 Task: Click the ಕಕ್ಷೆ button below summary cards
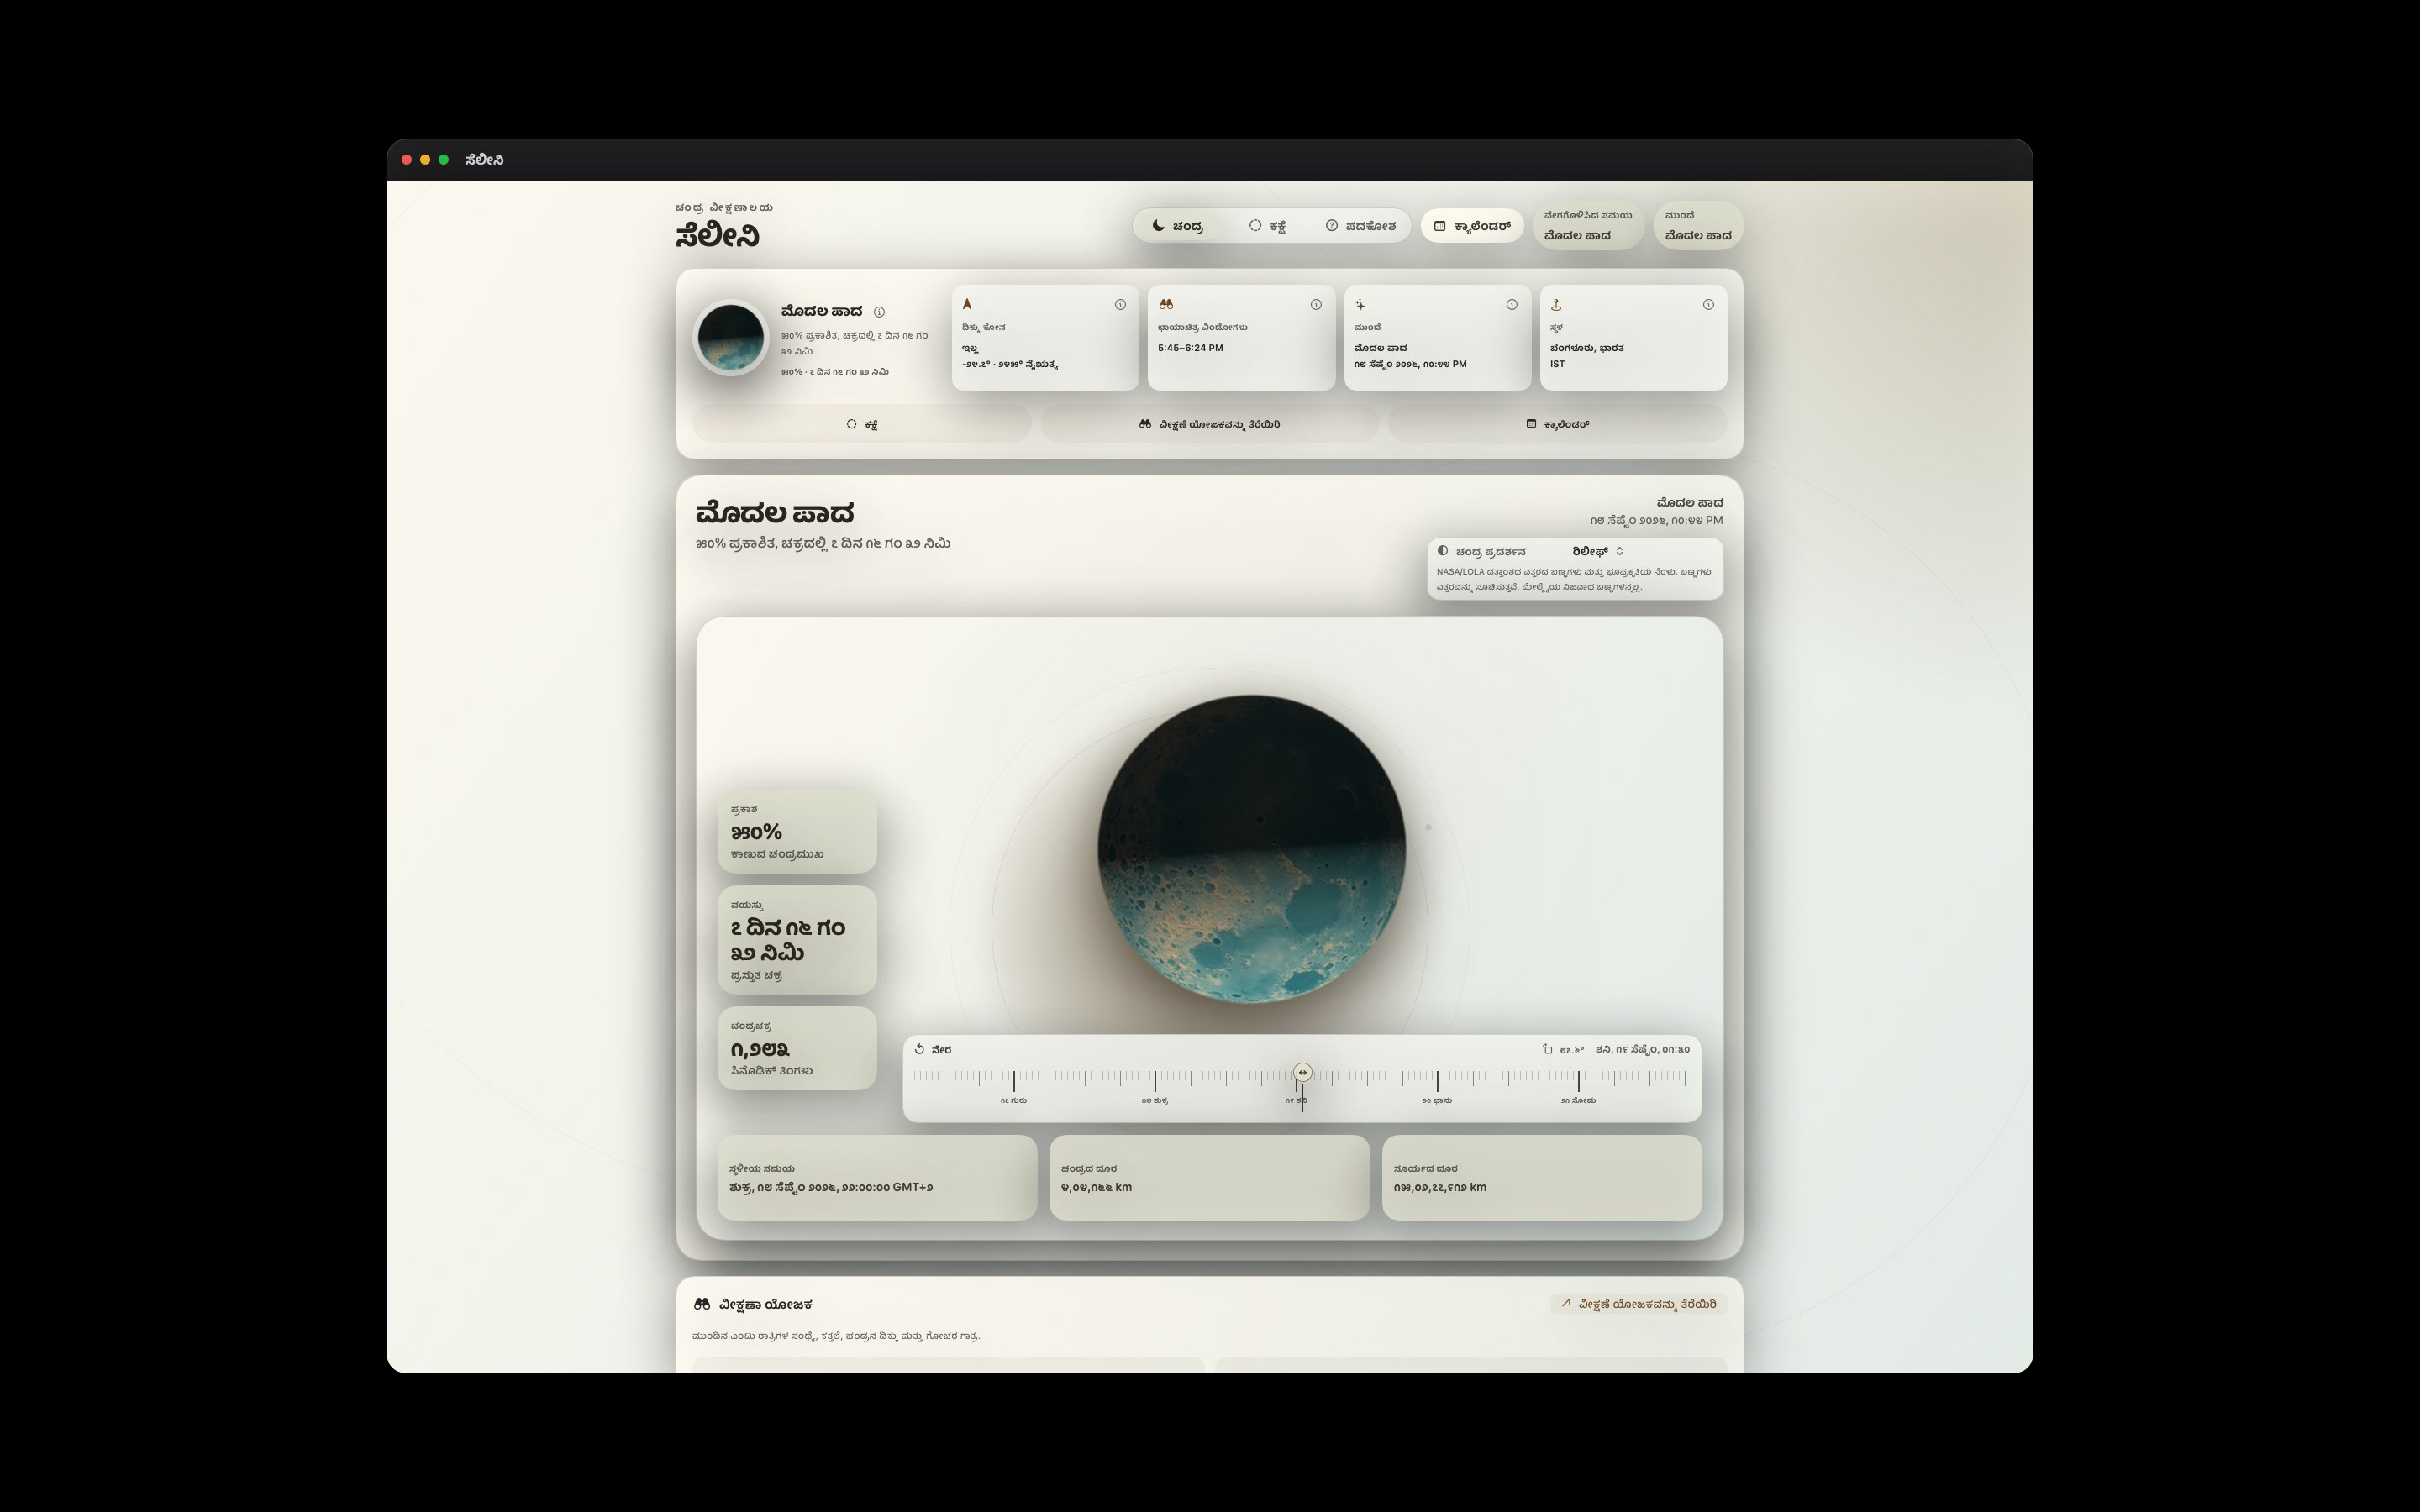coord(861,424)
